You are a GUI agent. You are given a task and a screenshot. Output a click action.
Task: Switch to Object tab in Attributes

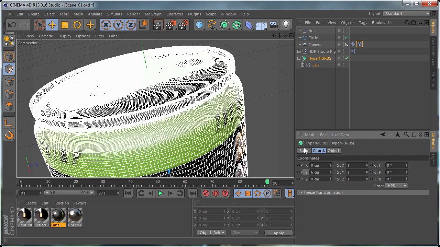[x=333, y=151]
